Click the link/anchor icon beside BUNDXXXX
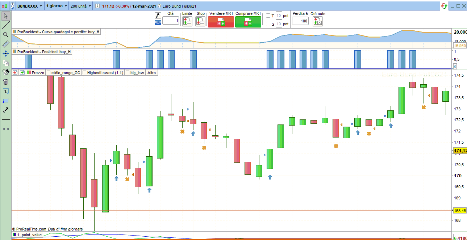 click(x=13, y=6)
